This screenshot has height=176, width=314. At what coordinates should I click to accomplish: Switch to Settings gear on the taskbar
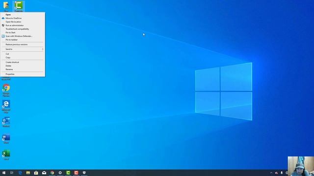pos(60,173)
